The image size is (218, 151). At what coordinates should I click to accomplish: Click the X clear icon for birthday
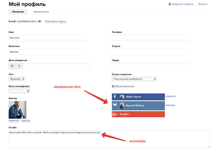pyautogui.click(x=19, y=66)
